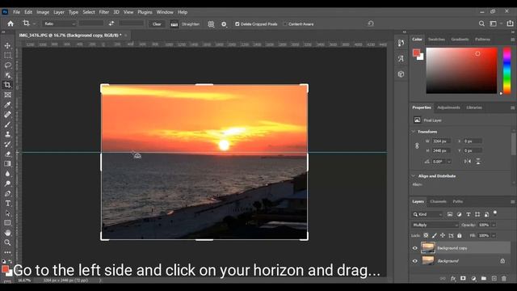The height and width of the screenshot is (291, 517).
Task: Open the Crop tool preset picker arrow
Action: click(34, 23)
